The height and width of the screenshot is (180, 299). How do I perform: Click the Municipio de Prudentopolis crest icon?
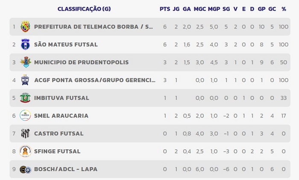(x=26, y=62)
